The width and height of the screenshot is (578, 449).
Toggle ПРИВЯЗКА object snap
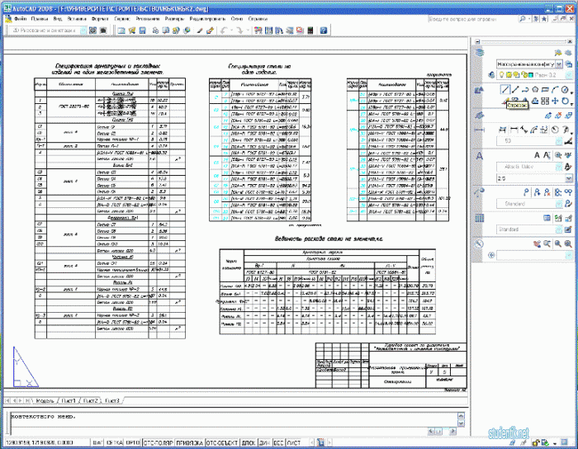coord(189,442)
